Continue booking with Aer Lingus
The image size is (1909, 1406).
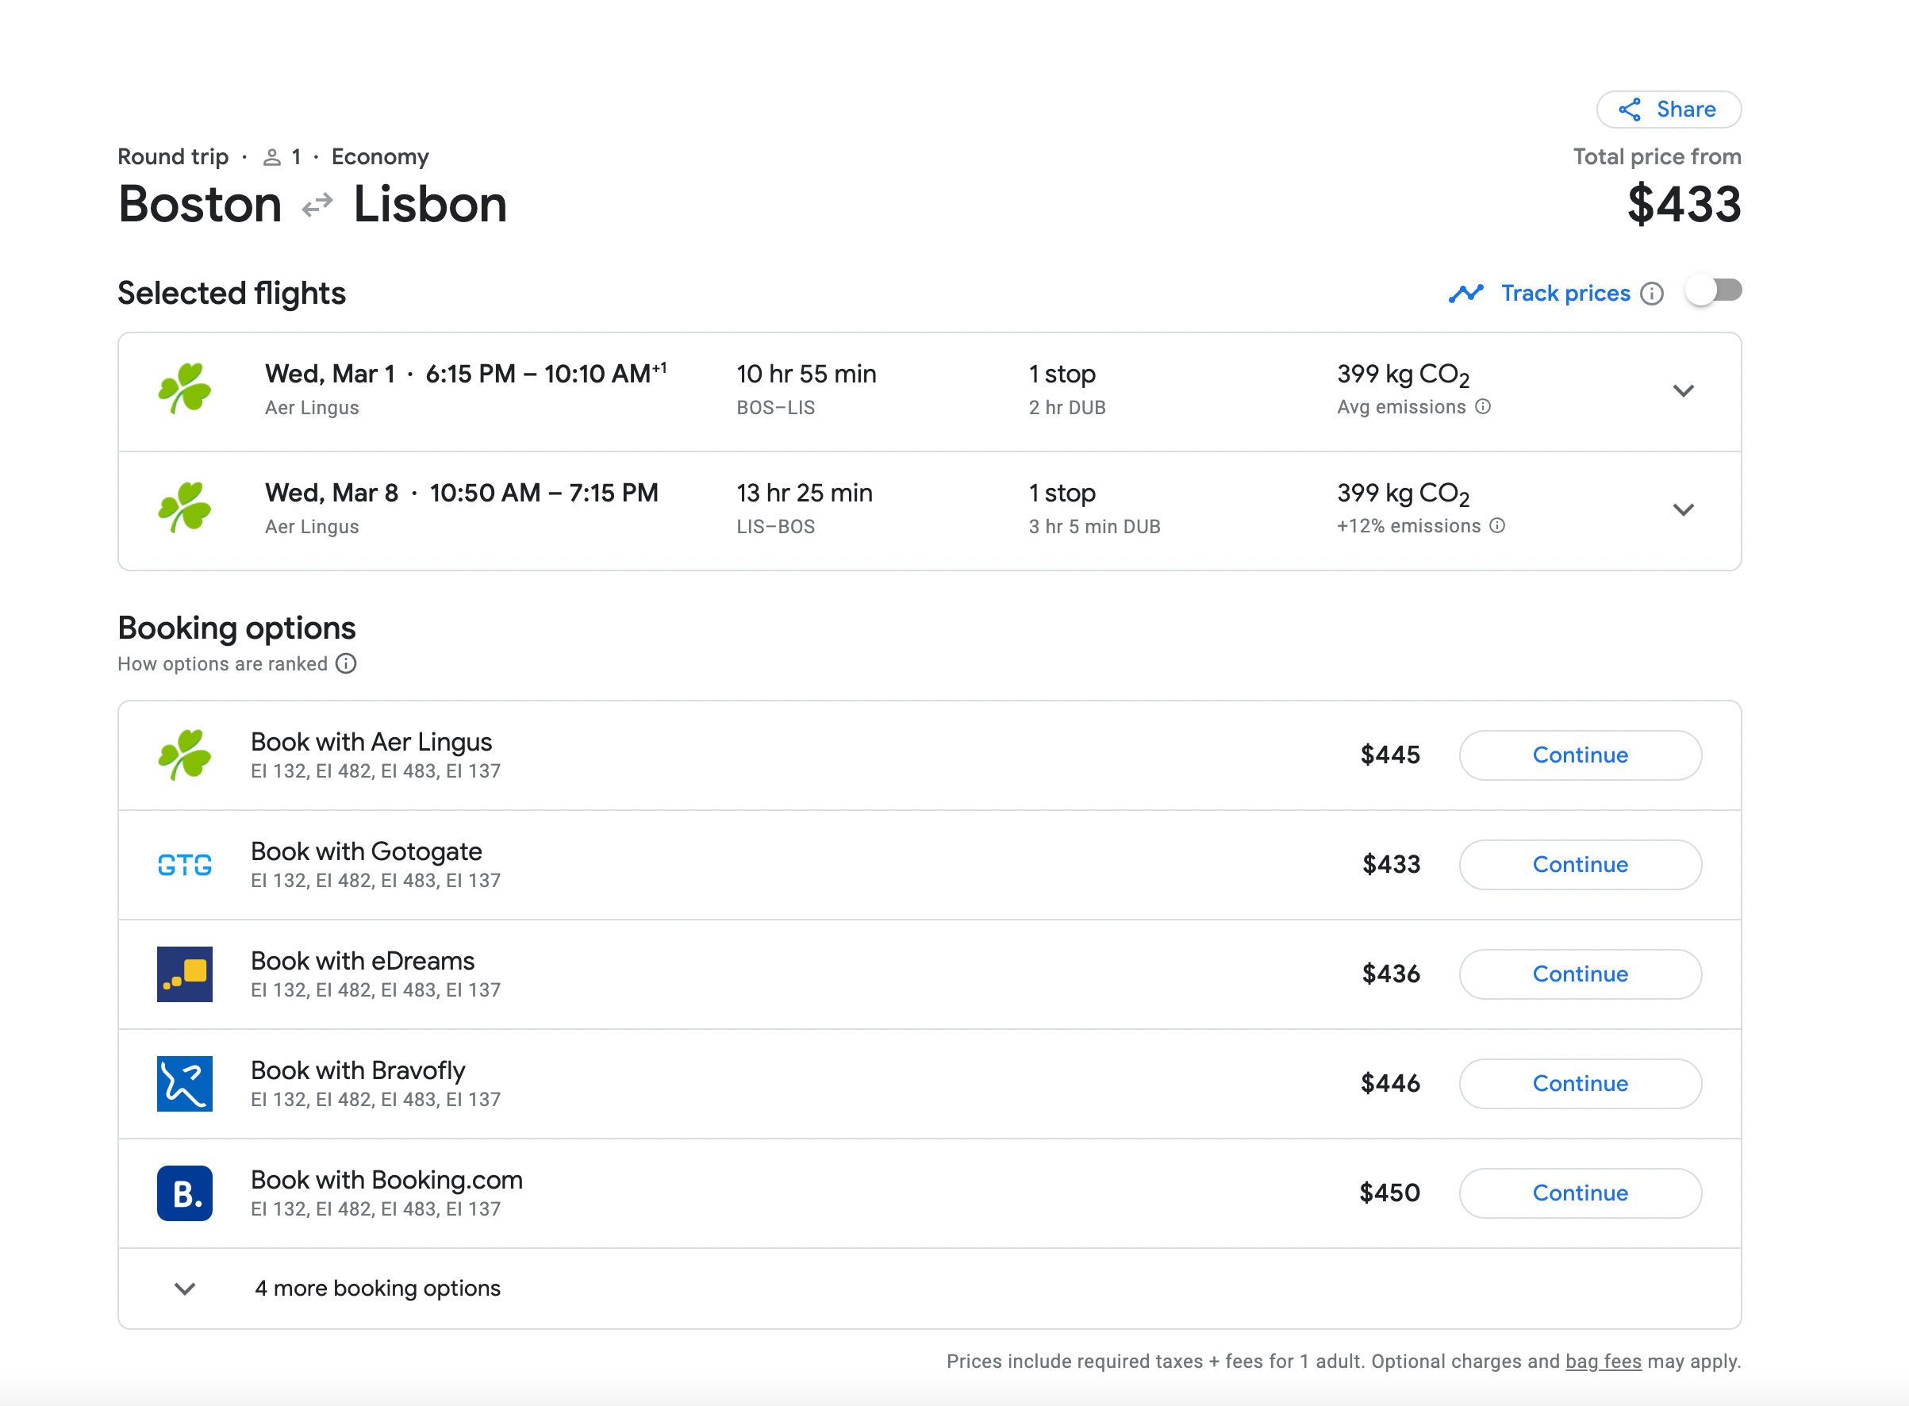pos(1580,755)
